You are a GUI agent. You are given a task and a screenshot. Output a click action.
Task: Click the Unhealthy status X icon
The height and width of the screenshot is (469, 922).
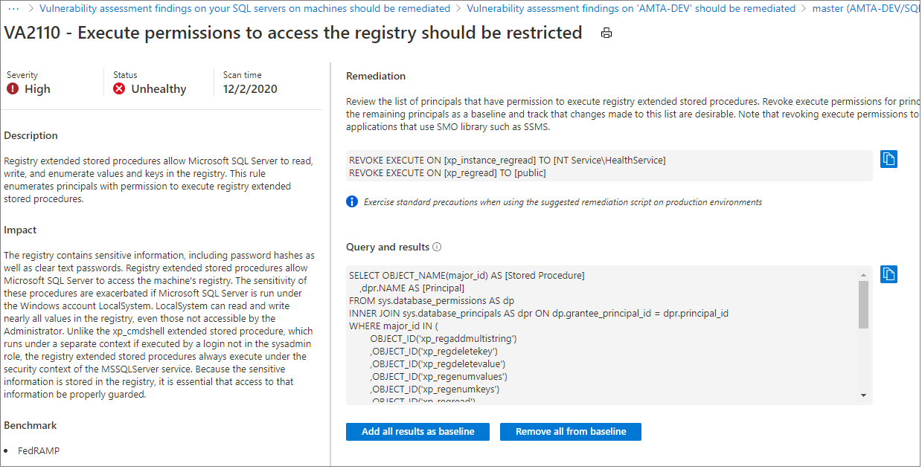point(119,89)
